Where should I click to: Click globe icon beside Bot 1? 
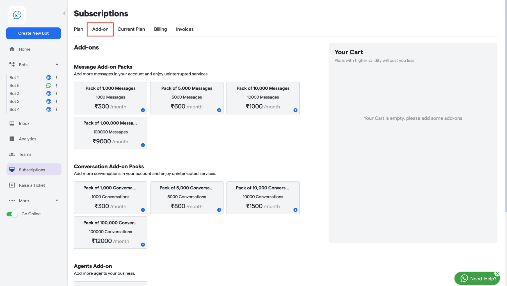click(x=49, y=78)
